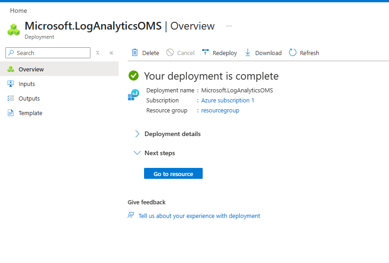The width and height of the screenshot is (389, 263).
Task: Collapse the sidebar with double-chevron icon
Action: (x=111, y=53)
